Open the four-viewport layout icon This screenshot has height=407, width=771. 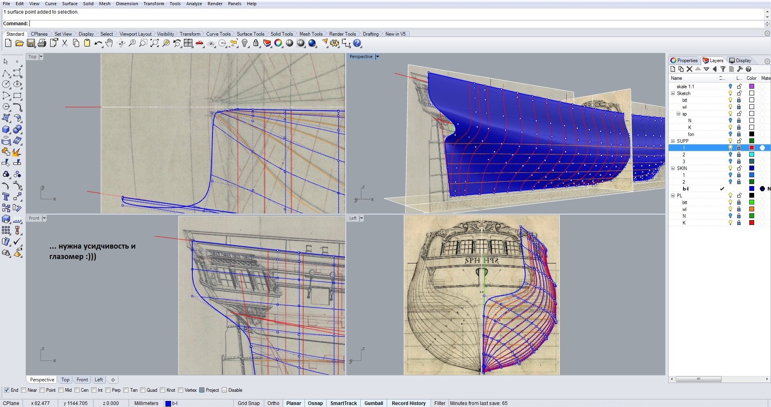(188, 43)
